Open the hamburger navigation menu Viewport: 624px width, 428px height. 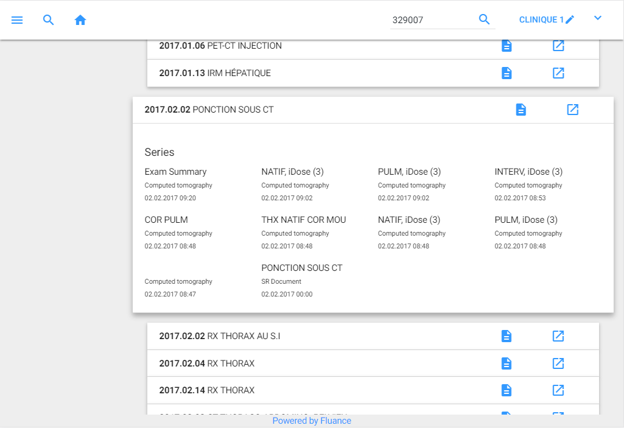17,20
